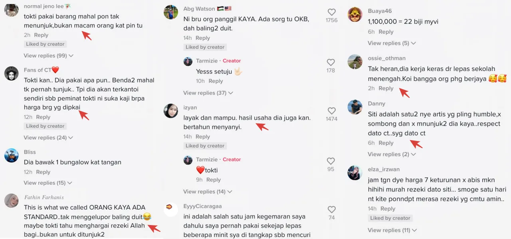Expand View replies (99) under normal jeno lee

48,56
